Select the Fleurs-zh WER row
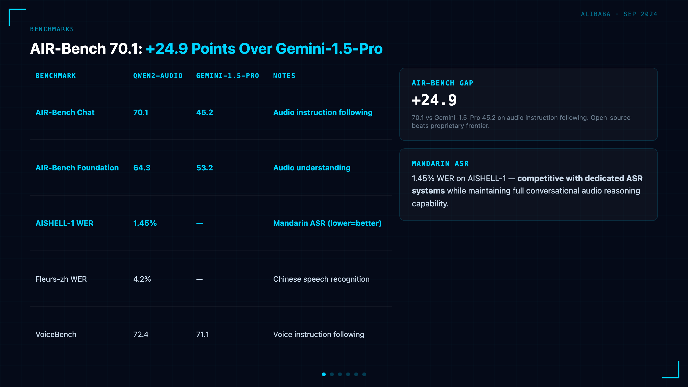 tap(211, 279)
